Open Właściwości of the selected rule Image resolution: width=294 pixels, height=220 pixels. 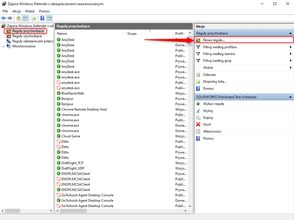click(244, 131)
